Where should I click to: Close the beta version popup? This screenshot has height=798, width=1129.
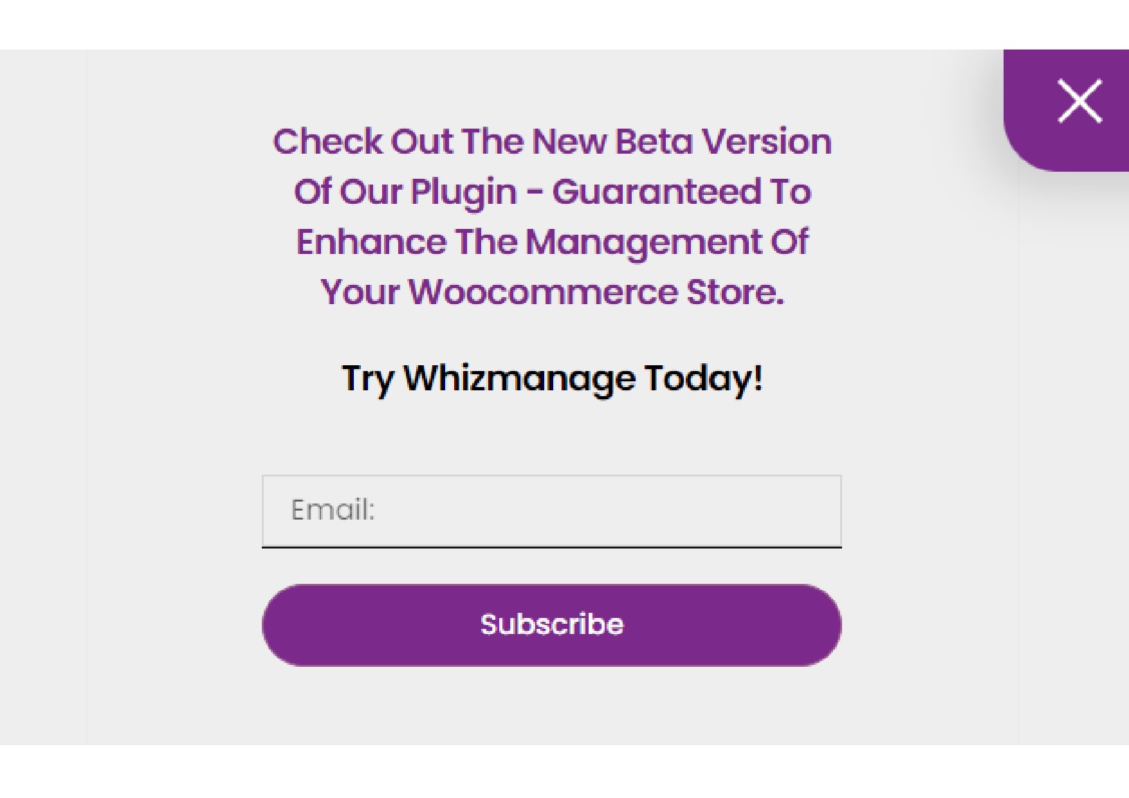[1079, 102]
